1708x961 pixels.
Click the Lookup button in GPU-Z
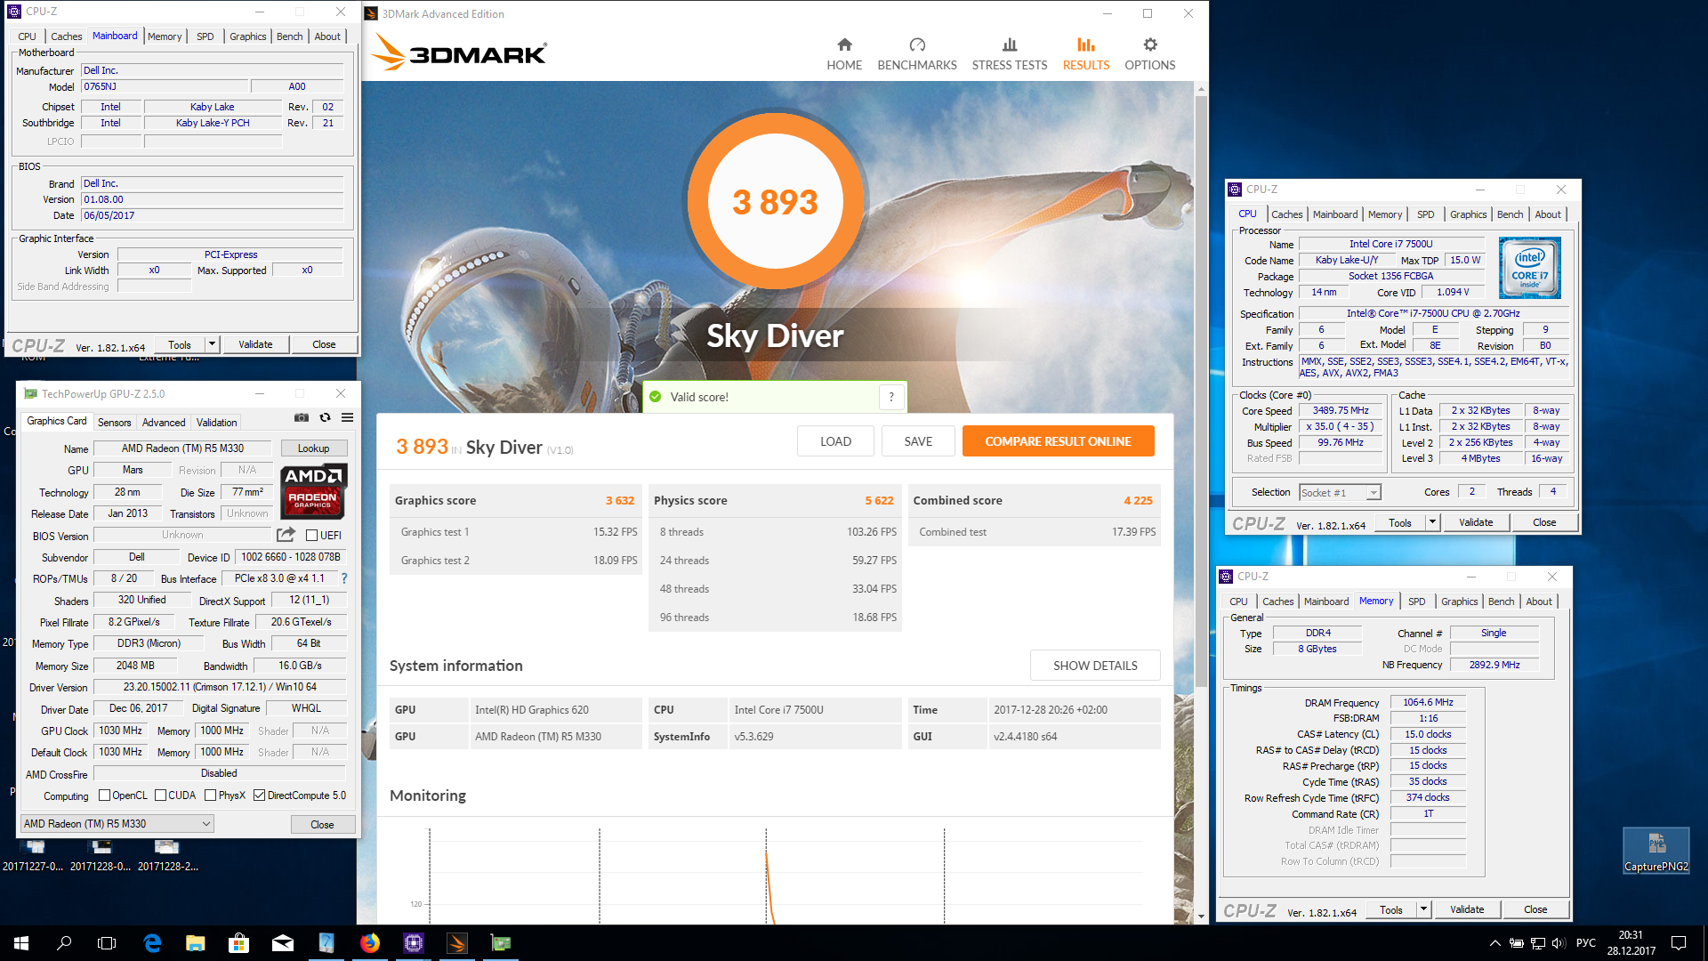tap(313, 448)
